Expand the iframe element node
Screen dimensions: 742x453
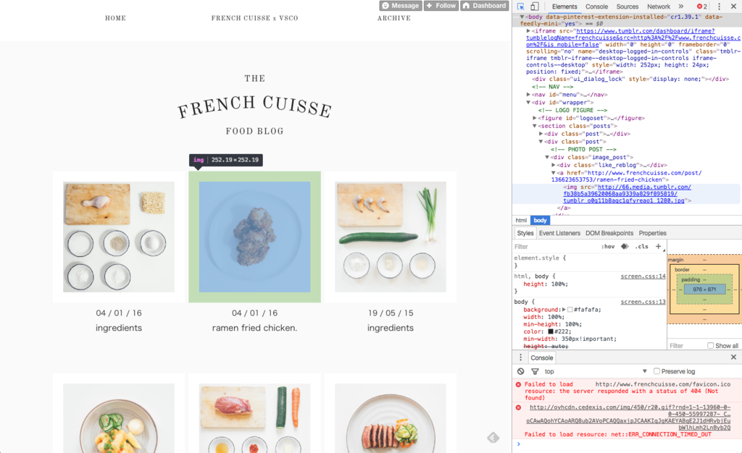pos(528,30)
